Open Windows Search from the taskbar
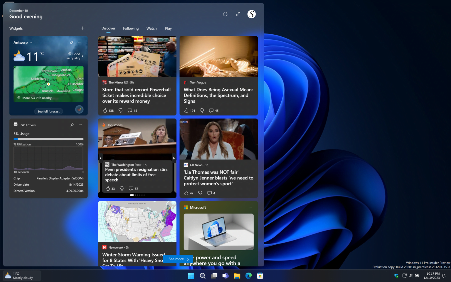 point(202,276)
